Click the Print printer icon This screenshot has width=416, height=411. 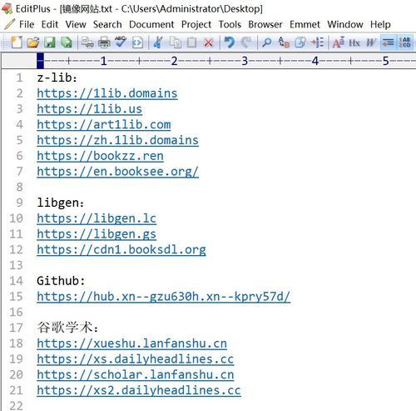(x=104, y=43)
